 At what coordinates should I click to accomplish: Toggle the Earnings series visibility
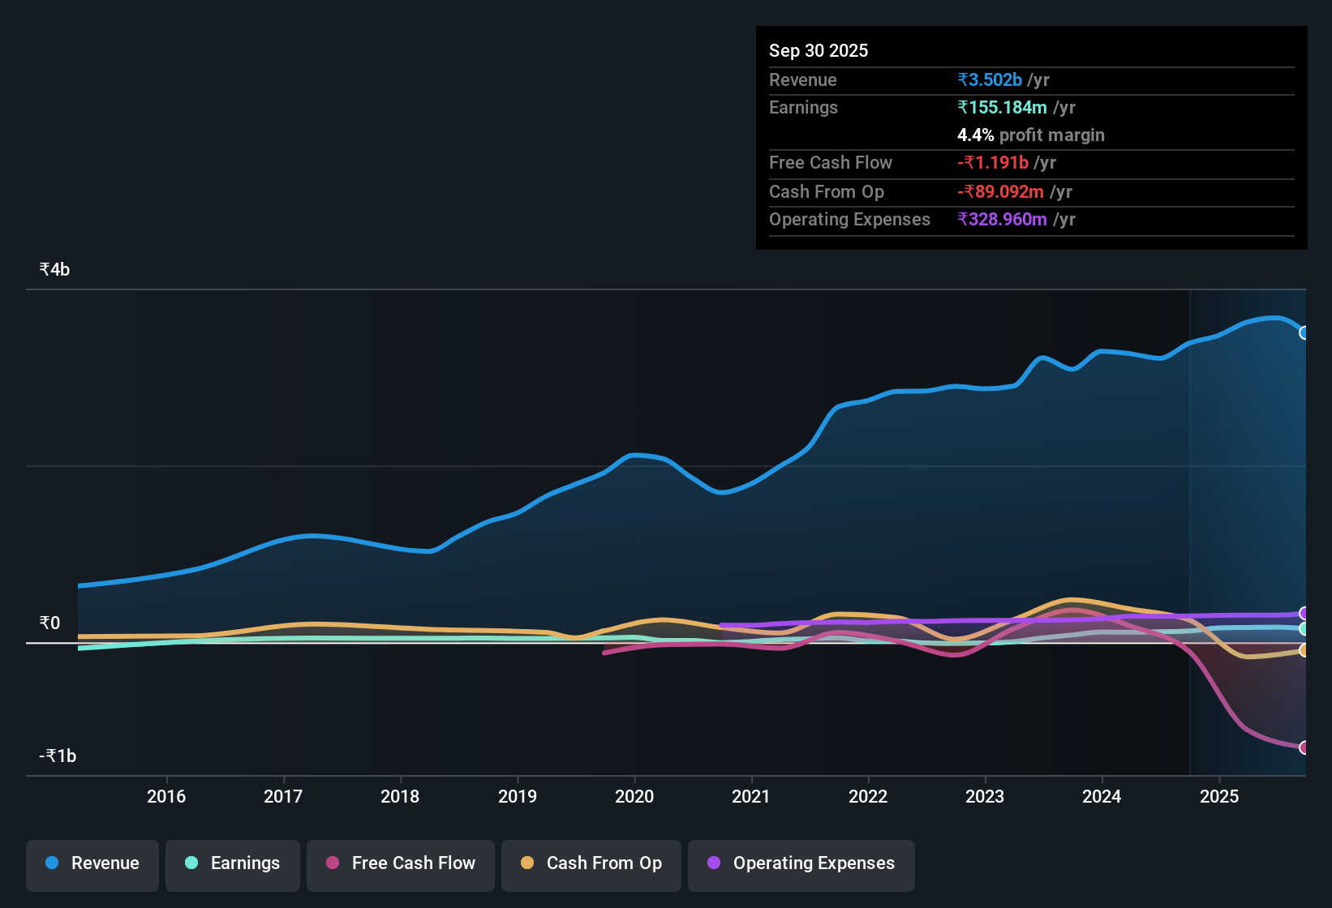point(232,863)
